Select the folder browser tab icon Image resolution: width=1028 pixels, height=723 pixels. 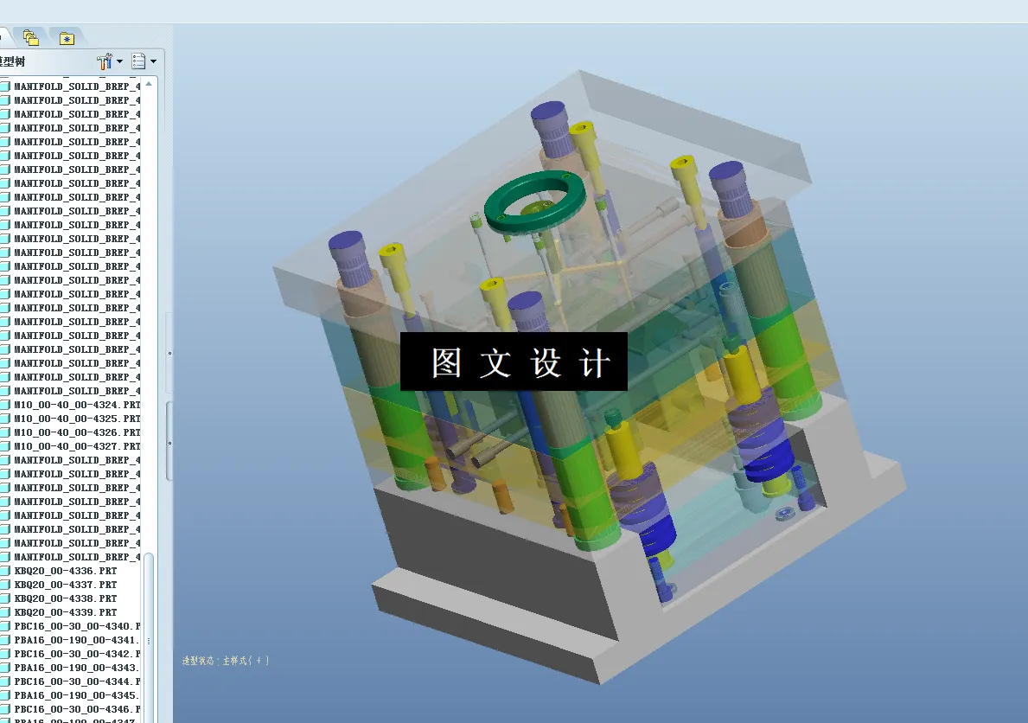point(32,36)
